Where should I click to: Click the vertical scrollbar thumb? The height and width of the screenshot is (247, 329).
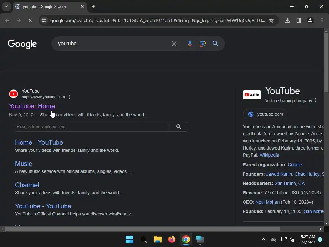[x=326, y=63]
